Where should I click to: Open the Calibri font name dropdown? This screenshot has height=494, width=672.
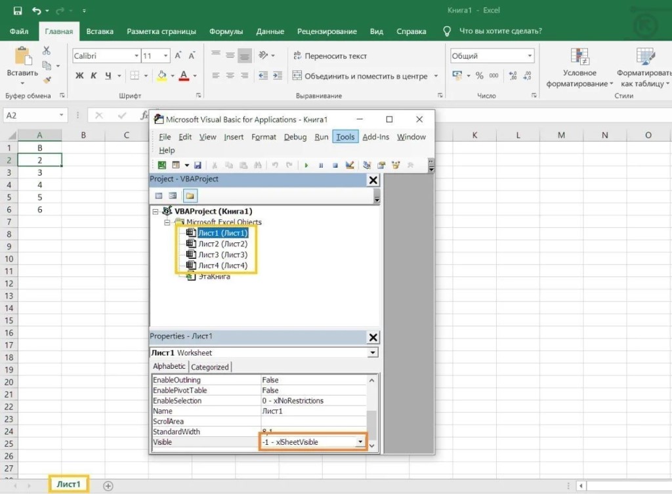pyautogui.click(x=136, y=56)
